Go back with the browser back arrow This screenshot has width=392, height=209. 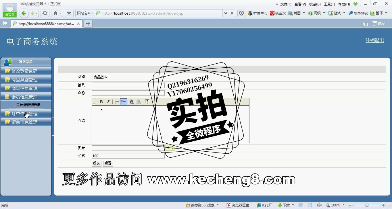click(x=24, y=13)
